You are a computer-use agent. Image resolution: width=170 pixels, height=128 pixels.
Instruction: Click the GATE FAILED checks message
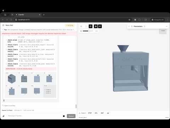pos(31,69)
